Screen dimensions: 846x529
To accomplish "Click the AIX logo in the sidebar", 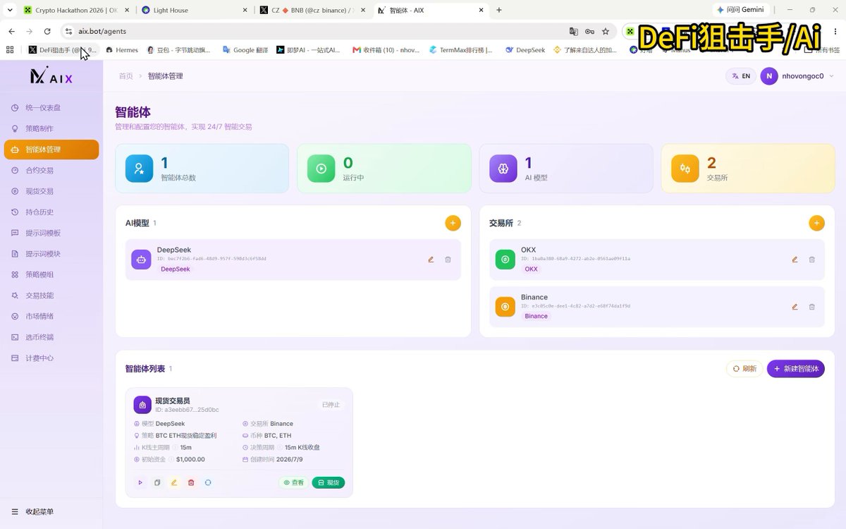I will (x=51, y=76).
